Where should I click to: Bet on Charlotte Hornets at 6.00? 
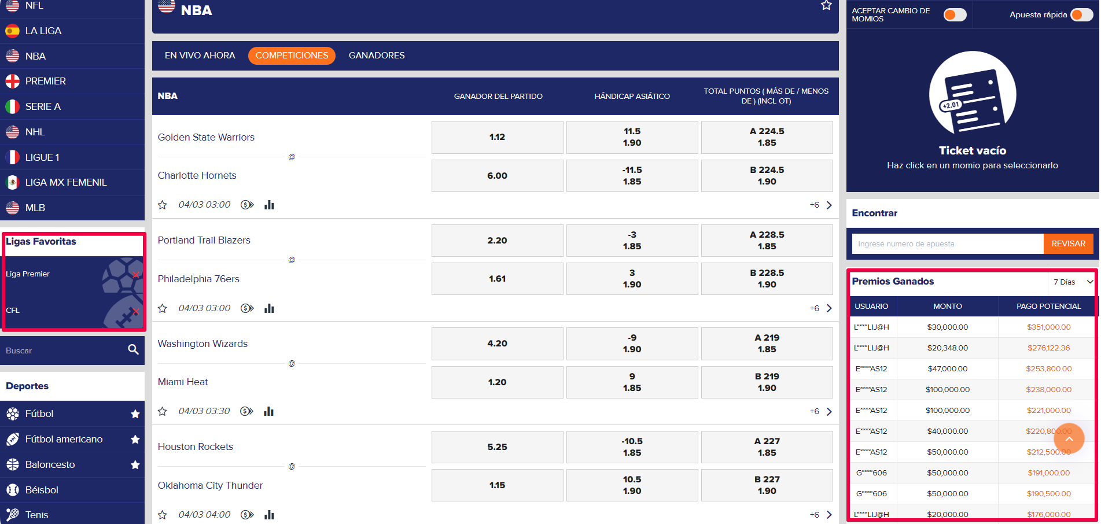point(497,176)
